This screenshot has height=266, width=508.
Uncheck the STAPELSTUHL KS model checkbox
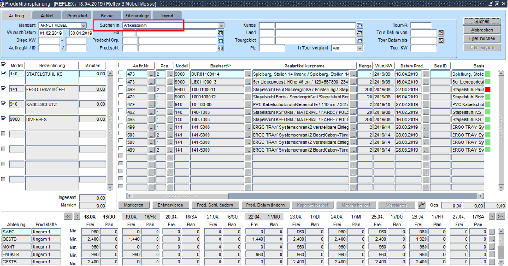point(4,74)
